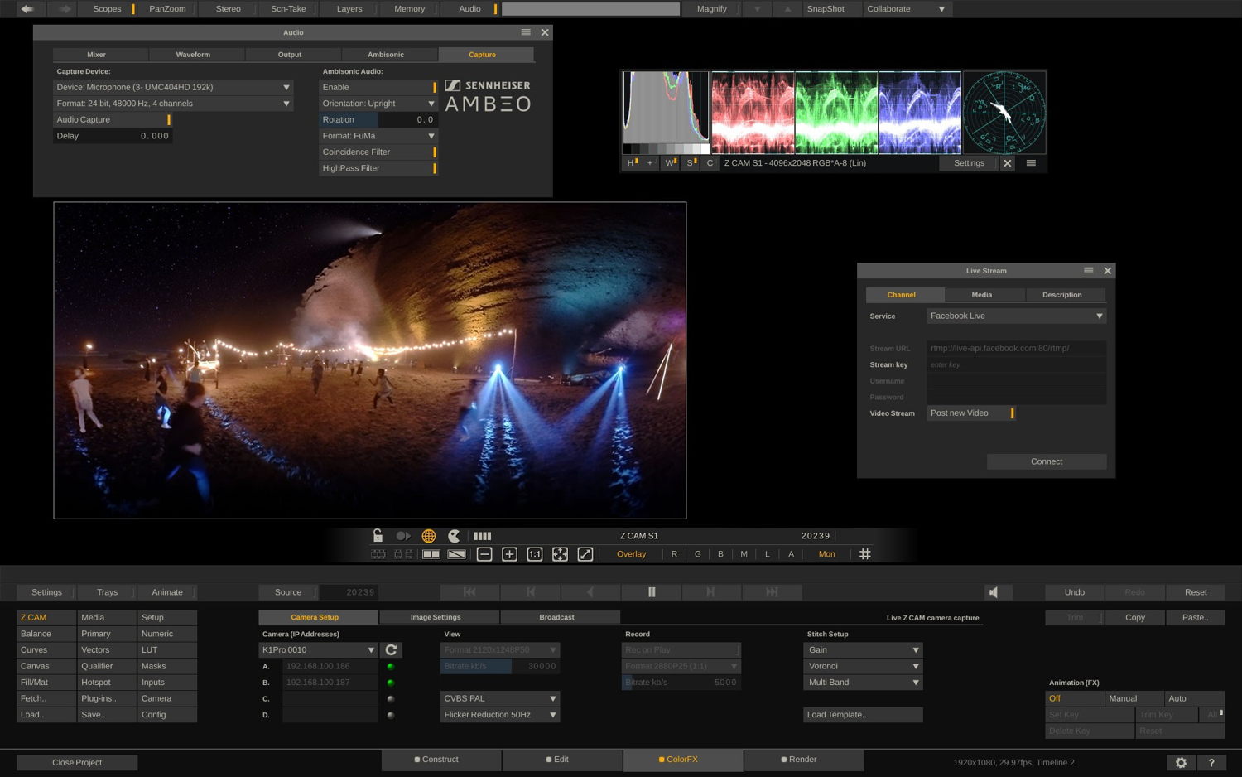Zoom out with the minus viewer icon
Viewport: 1242px width, 777px height.
tap(485, 554)
